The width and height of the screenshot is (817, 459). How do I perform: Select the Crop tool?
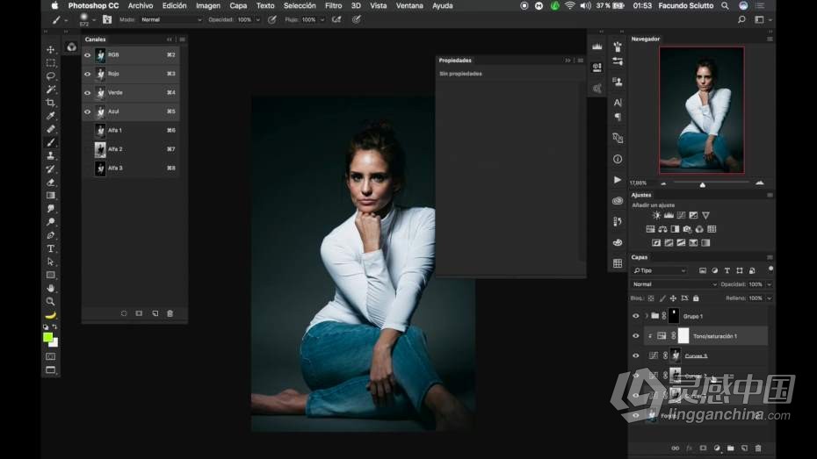51,103
